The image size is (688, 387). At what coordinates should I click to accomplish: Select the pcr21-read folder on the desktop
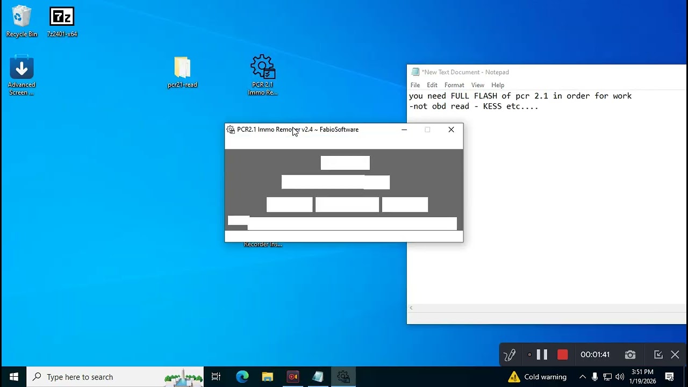click(182, 72)
